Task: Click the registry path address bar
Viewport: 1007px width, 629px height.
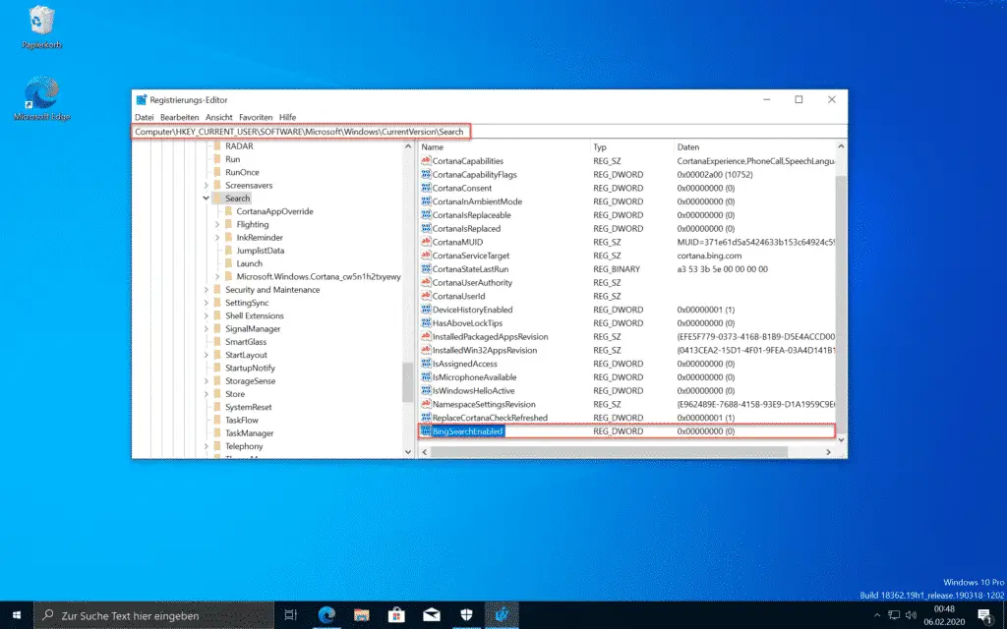Action: point(490,132)
